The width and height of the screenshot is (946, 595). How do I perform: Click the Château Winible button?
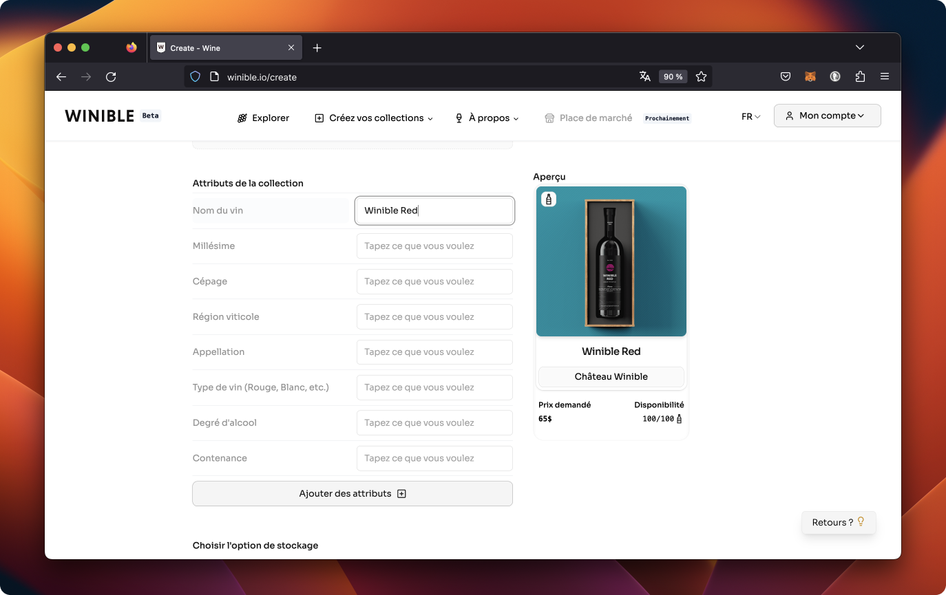611,377
